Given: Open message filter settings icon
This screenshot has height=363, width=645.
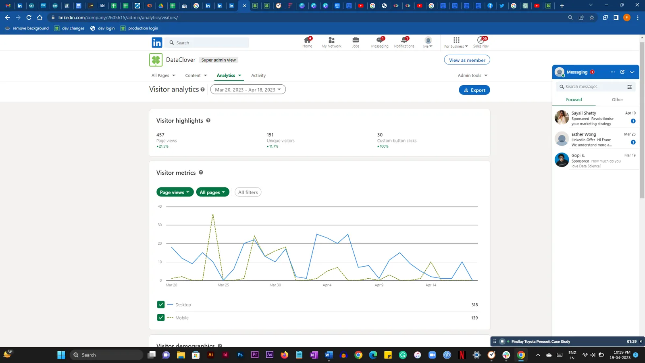Looking at the screenshot, I should [x=629, y=87].
